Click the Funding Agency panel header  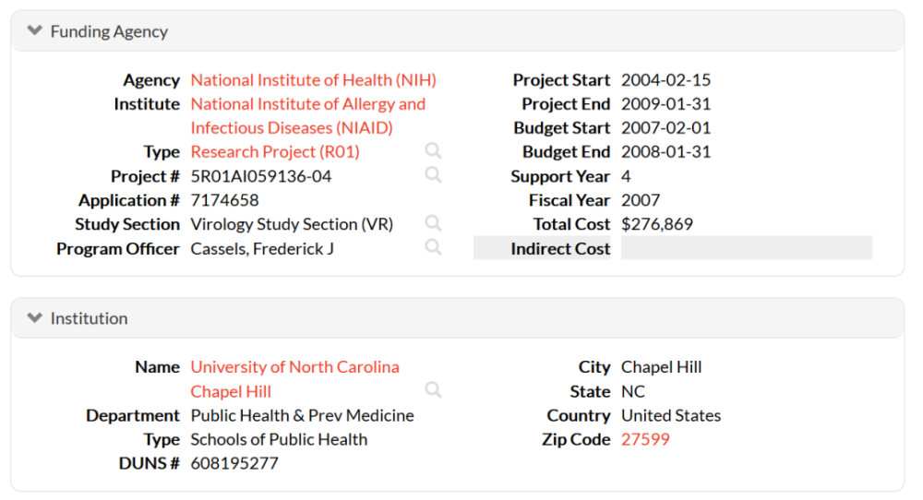point(109,31)
